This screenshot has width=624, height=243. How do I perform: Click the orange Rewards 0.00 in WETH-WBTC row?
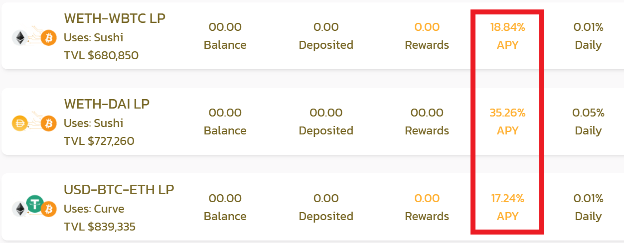427,27
